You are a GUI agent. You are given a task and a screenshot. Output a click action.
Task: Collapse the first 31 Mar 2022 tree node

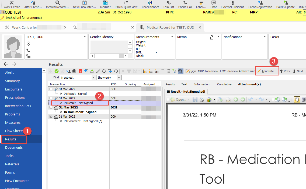(51, 89)
